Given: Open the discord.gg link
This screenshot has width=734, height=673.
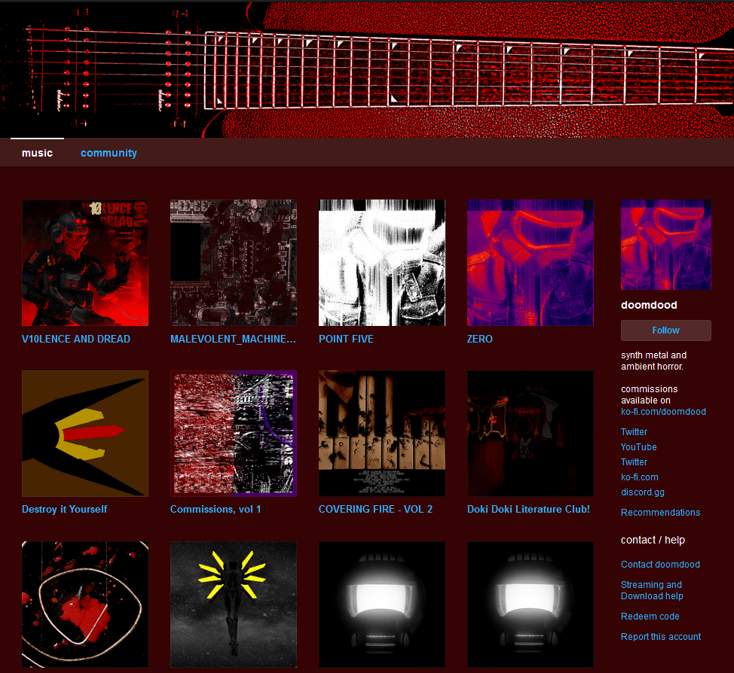Looking at the screenshot, I should [x=642, y=492].
